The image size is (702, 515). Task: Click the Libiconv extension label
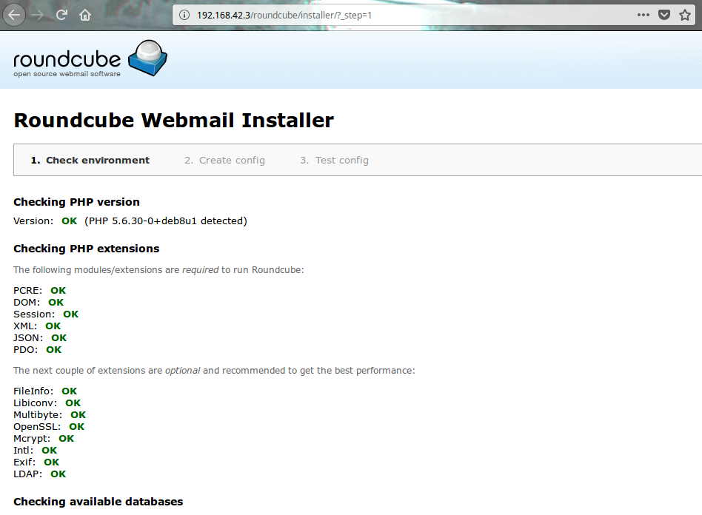(36, 403)
